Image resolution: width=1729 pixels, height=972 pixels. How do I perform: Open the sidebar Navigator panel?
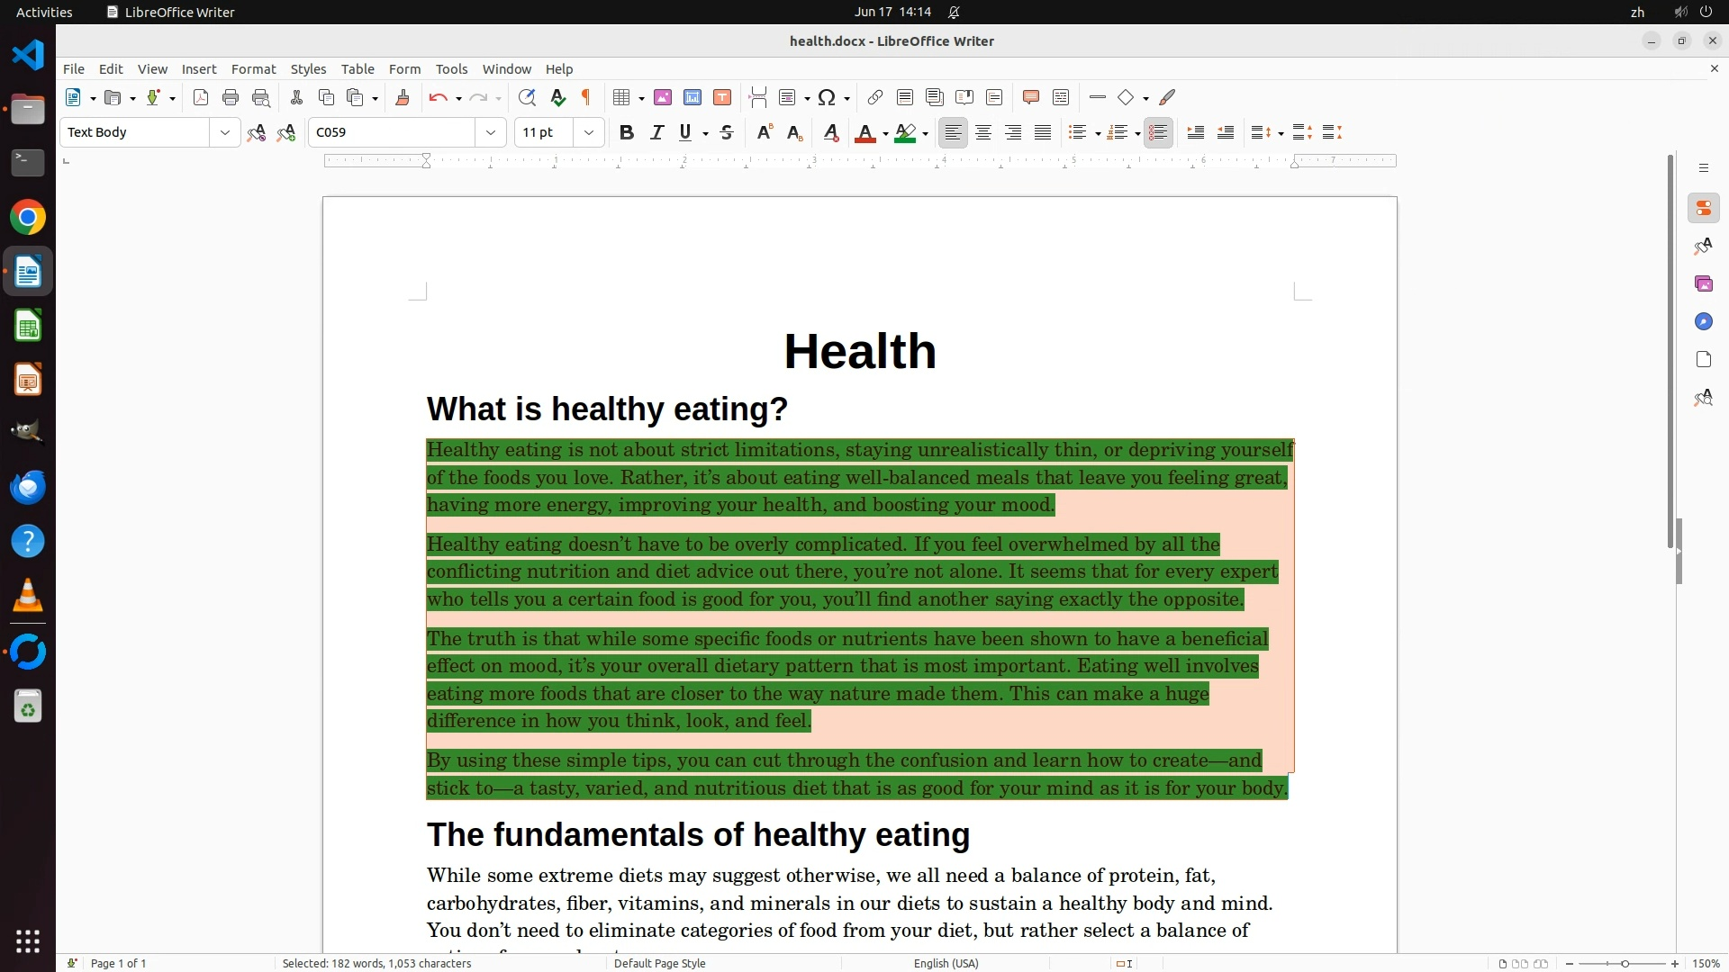(x=1703, y=321)
